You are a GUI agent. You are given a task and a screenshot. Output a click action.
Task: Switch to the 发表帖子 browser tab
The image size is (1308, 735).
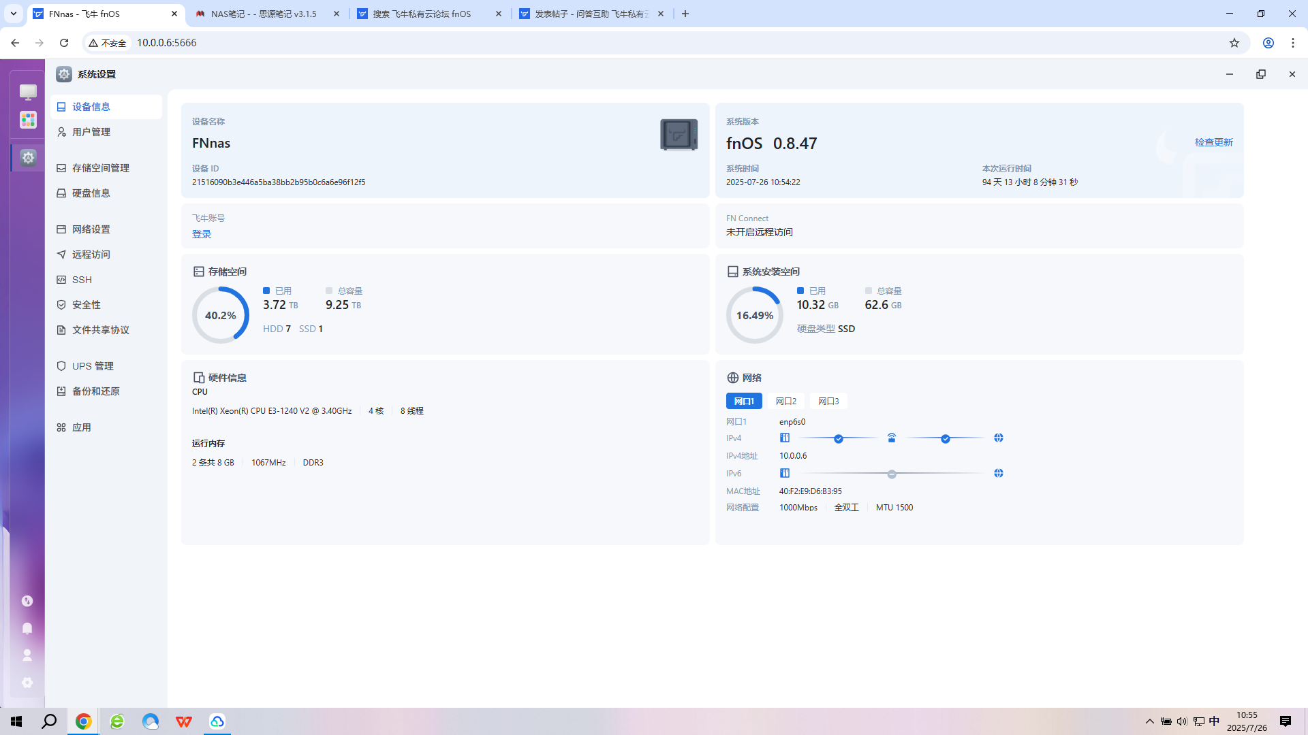[591, 14]
